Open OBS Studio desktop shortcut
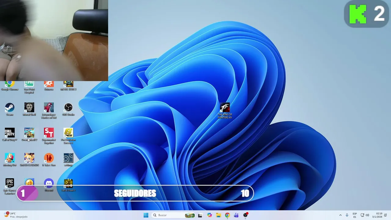Viewport: 391px width, 220px height. (x=68, y=109)
